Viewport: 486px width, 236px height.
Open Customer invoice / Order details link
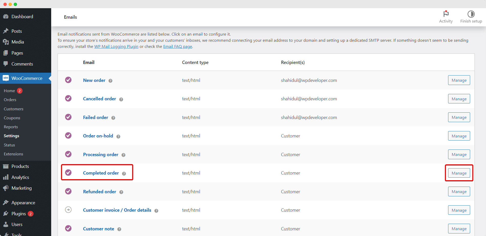(x=117, y=210)
